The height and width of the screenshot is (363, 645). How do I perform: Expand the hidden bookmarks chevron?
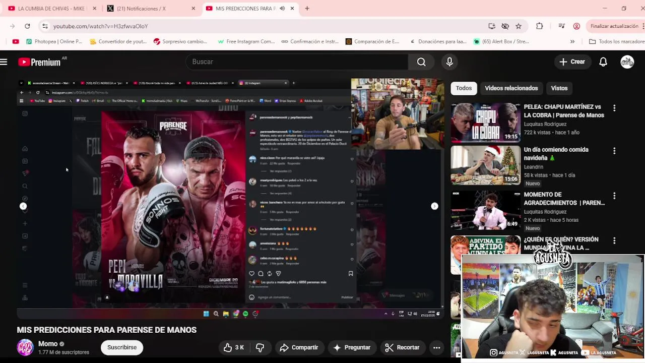coord(572,42)
